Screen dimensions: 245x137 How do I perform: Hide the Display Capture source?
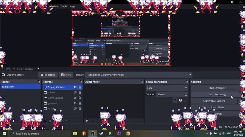75,87
